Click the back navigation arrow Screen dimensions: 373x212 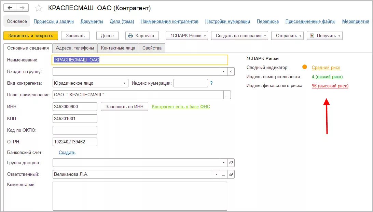tap(10, 8)
